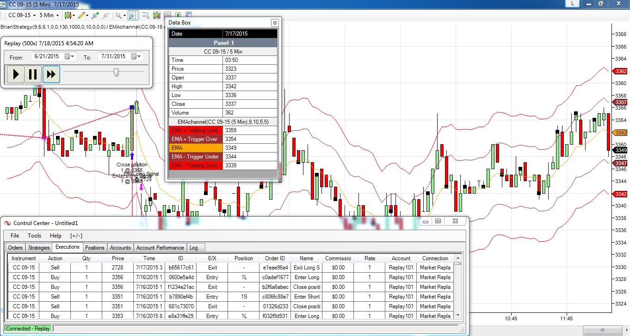Image resolution: width=630 pixels, height=336 pixels.
Task: Click the Control Center logo icon
Action: (7, 223)
